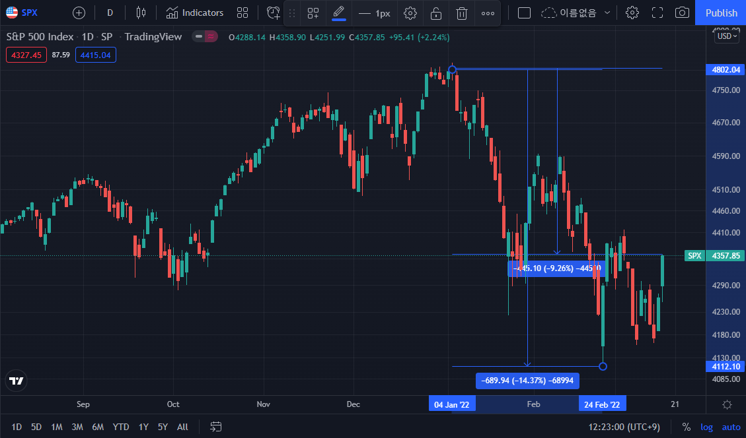Open the USD currency dropdown
This screenshot has height=438, width=746.
[x=727, y=36]
